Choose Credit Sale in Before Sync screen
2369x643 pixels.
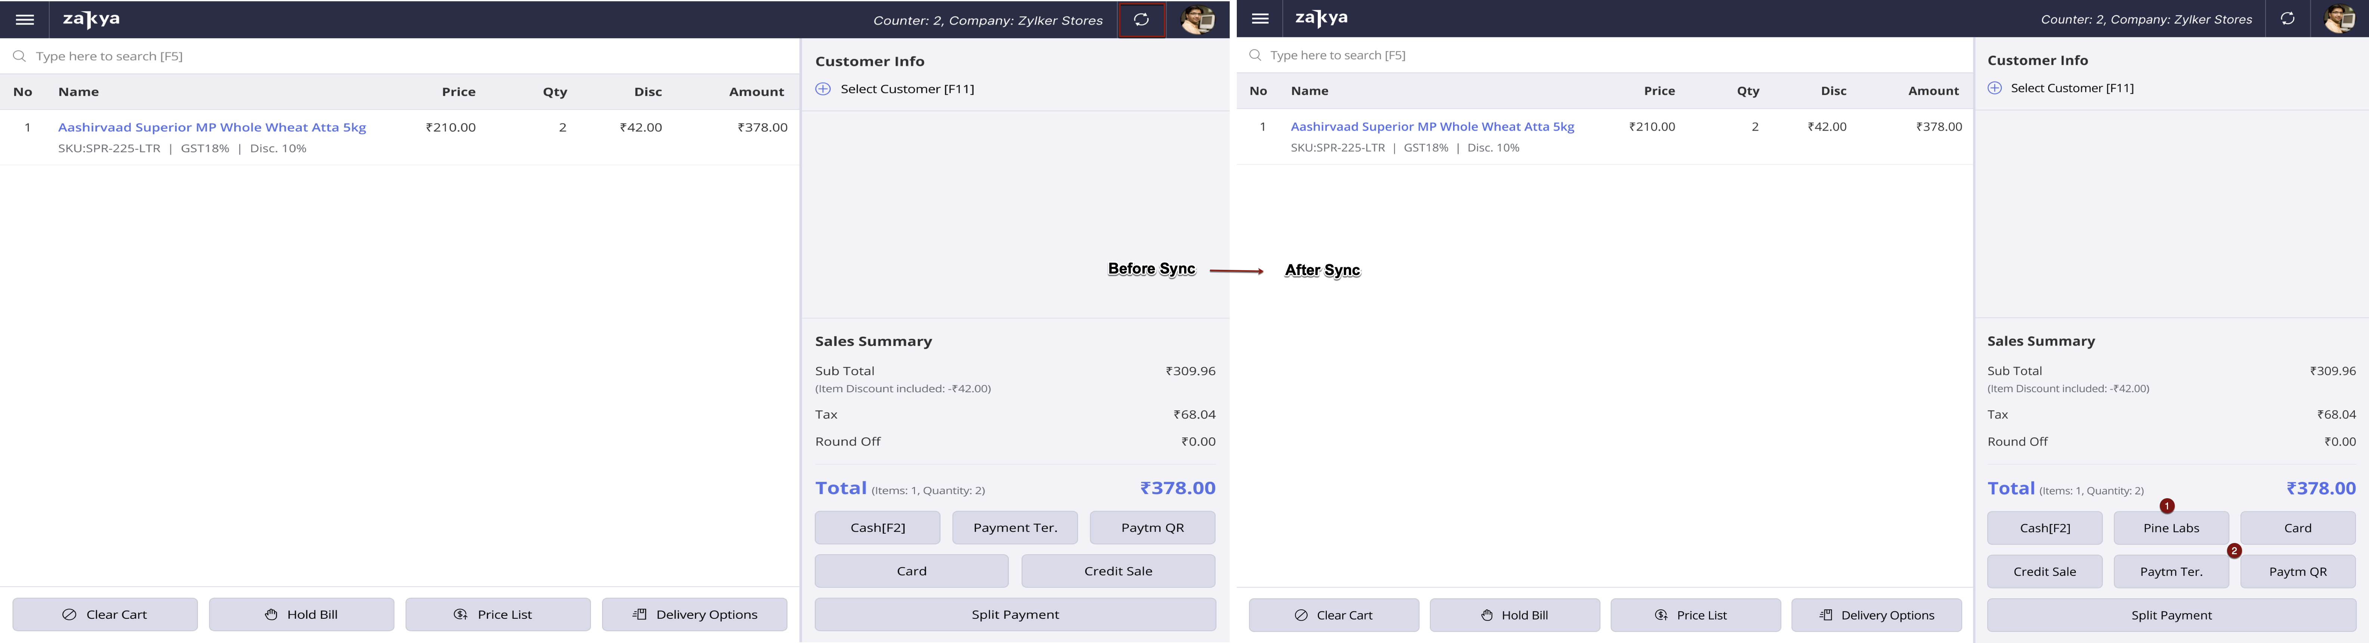coord(1118,571)
